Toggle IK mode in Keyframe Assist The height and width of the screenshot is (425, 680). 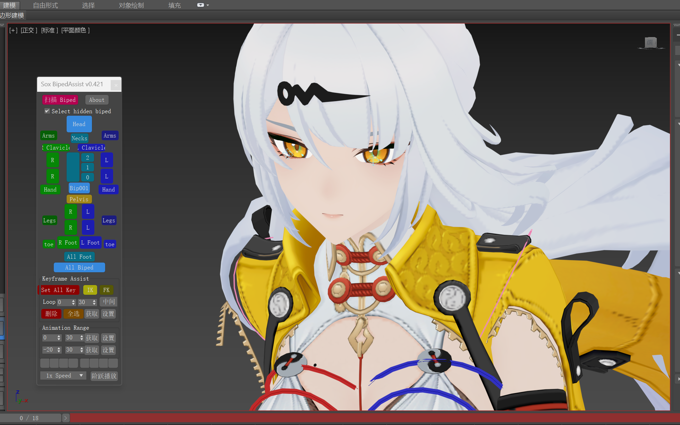click(90, 290)
